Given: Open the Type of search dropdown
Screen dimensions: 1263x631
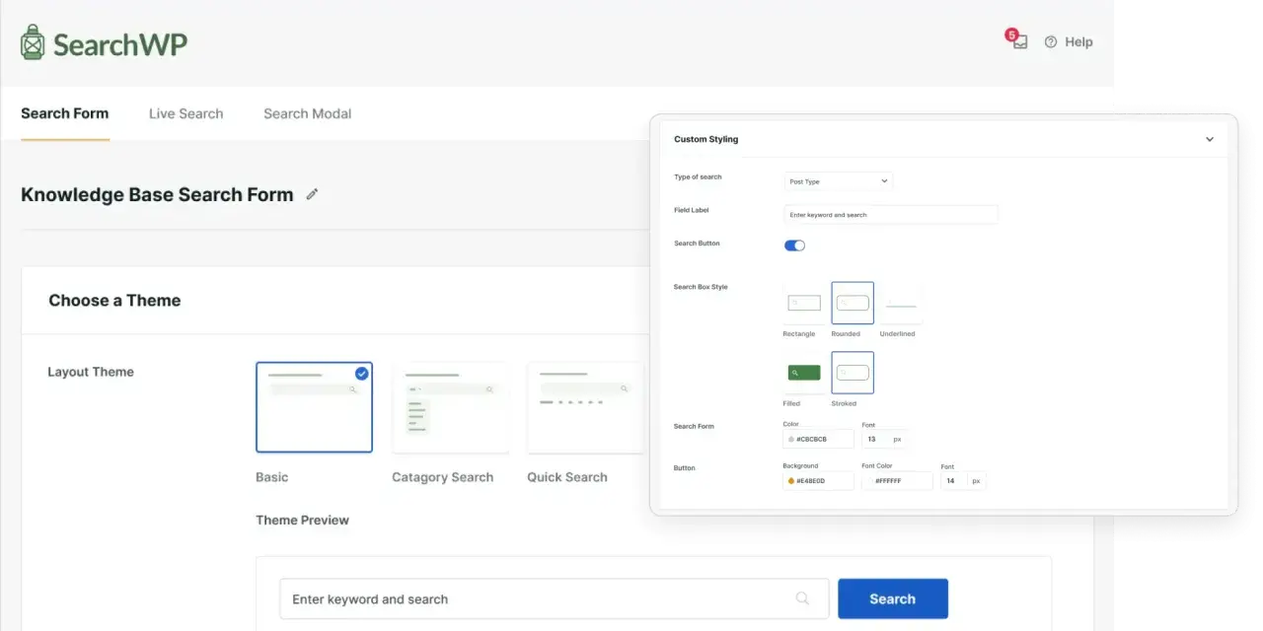Looking at the screenshot, I should tap(838, 181).
